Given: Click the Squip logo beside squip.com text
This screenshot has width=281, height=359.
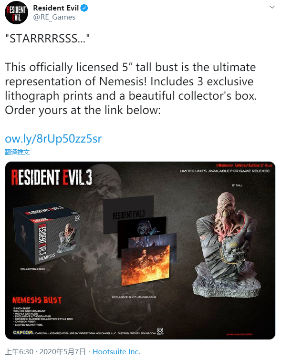Looking at the screenshot, I should coord(160,330).
